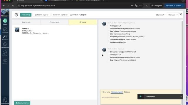
Task: Open browser menu three-dots icon
Action: tap(183, 6)
